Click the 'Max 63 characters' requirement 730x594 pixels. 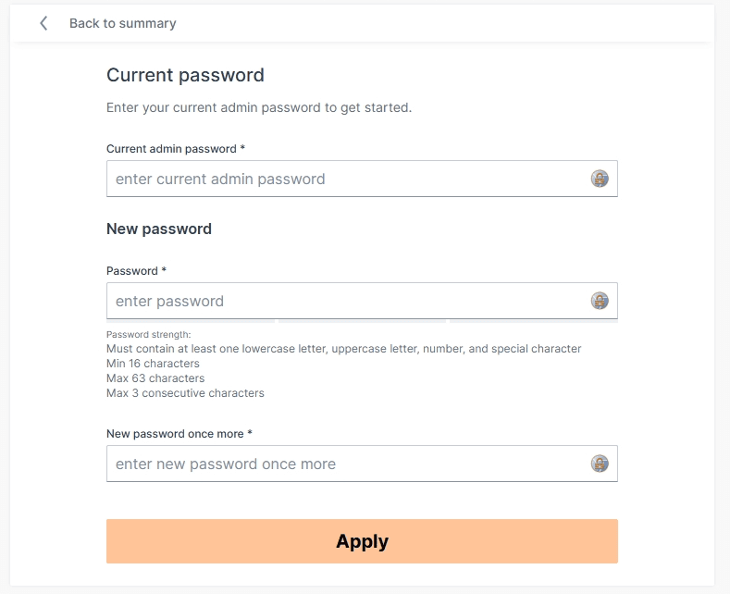click(x=155, y=378)
